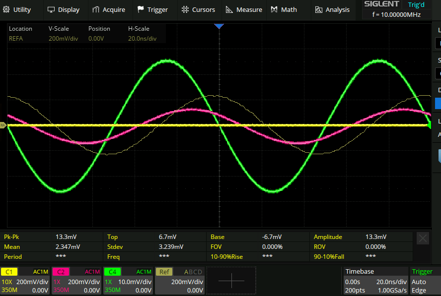Screen dimensions: 441x296
Task: Open the Trigger settings box
Action: (x=425, y=281)
